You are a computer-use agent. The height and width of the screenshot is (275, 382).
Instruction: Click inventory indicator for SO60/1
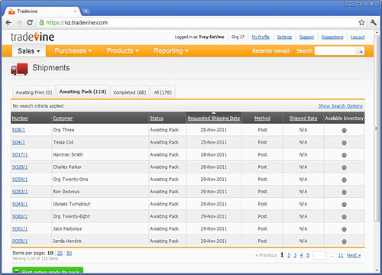coord(344,217)
